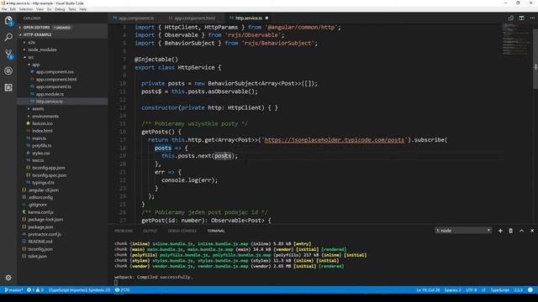Image resolution: width=538 pixels, height=302 pixels.
Task: Open the Source Control view
Action: 8,54
